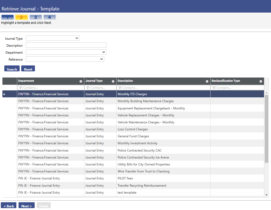Click the Department column filter icon
Screen dimensions: 271x210
(21, 88)
